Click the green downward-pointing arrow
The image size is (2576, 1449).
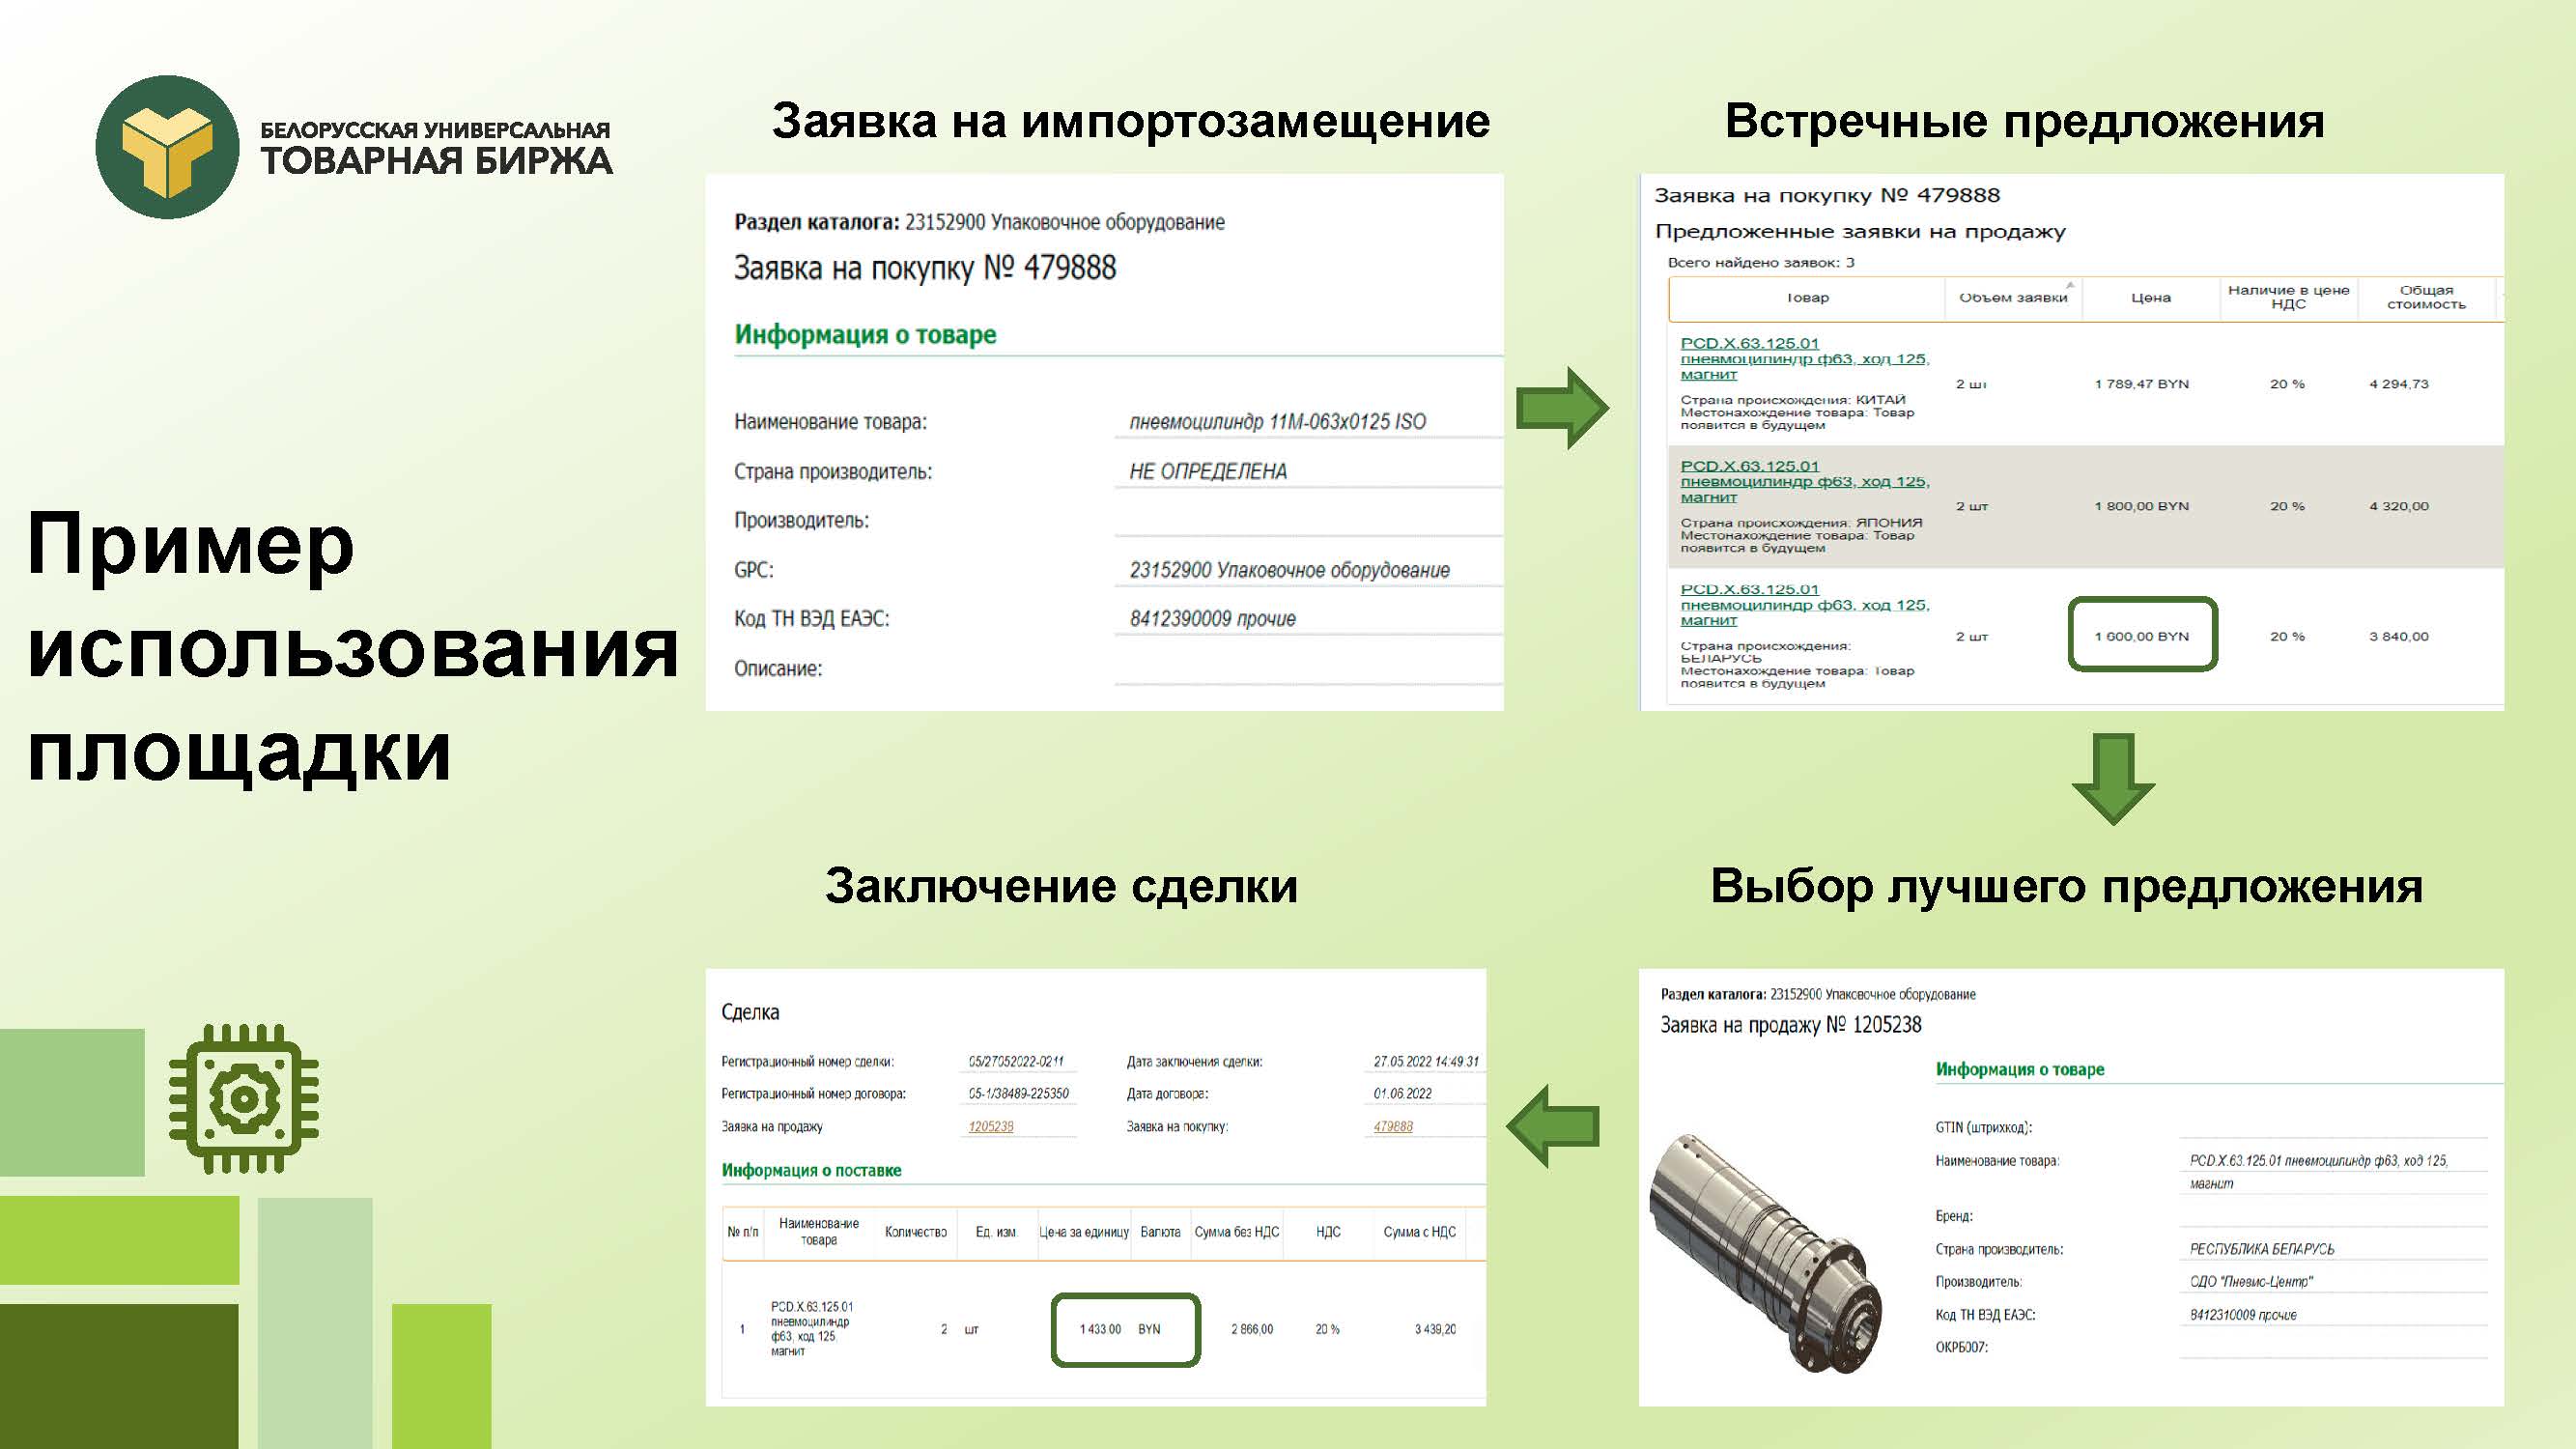(2112, 778)
